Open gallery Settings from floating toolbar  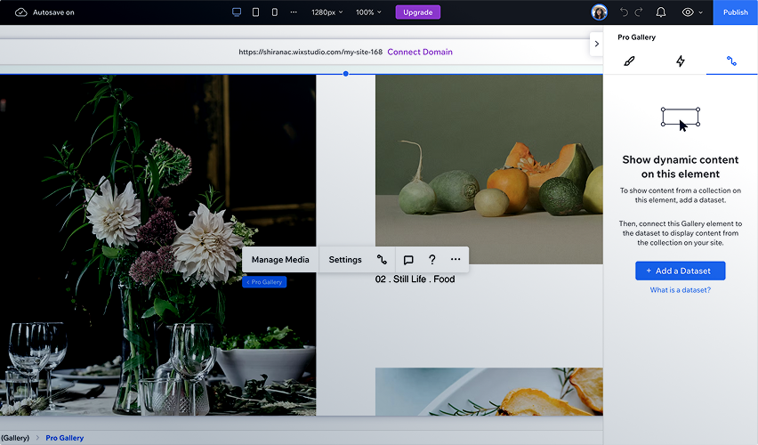tap(345, 260)
